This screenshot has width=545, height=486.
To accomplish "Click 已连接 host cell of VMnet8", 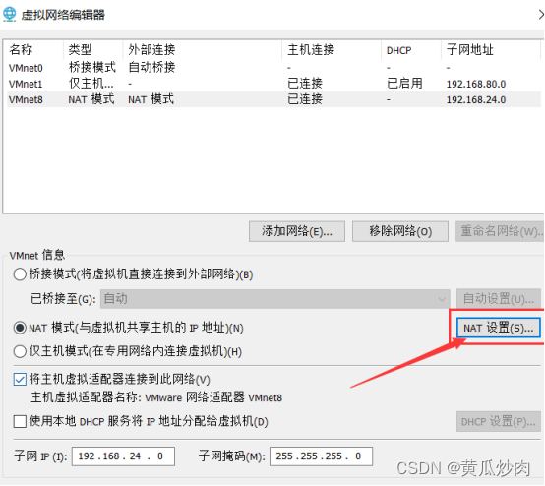I will click(x=305, y=99).
